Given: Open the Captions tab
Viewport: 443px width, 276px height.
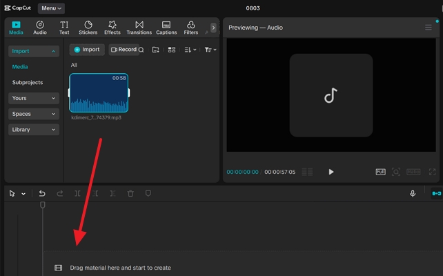Looking at the screenshot, I should [166, 28].
